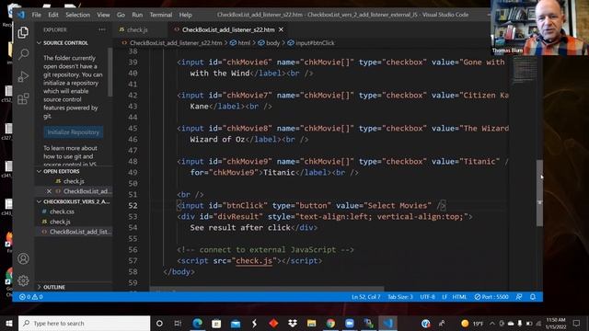Click the Tab Size: 3 status item
Viewport: 589px width, 331px height.
click(400, 297)
